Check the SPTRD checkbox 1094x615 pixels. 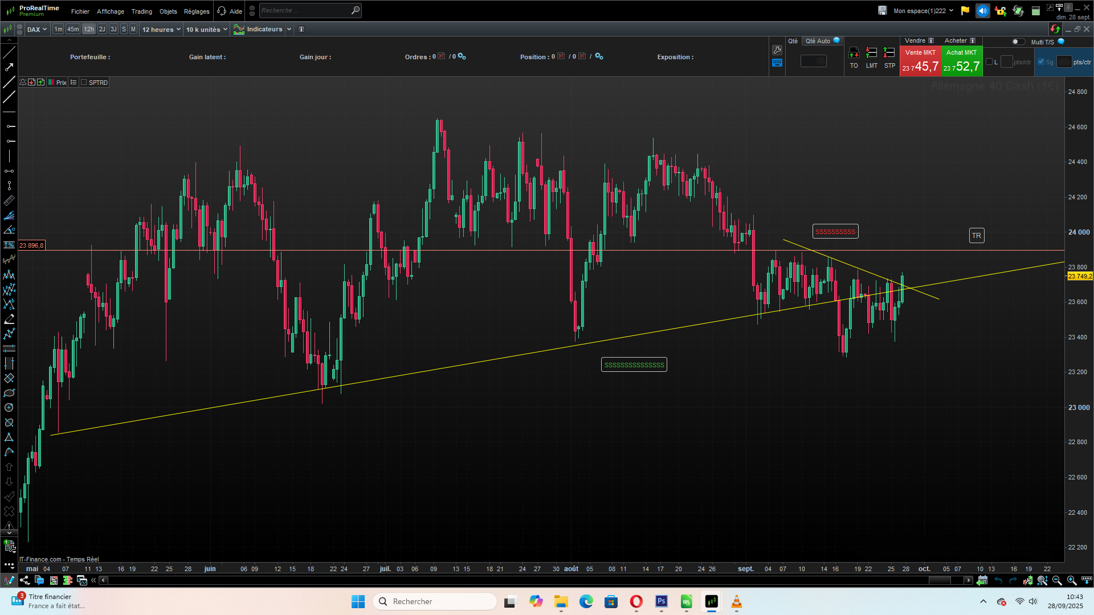(x=84, y=83)
